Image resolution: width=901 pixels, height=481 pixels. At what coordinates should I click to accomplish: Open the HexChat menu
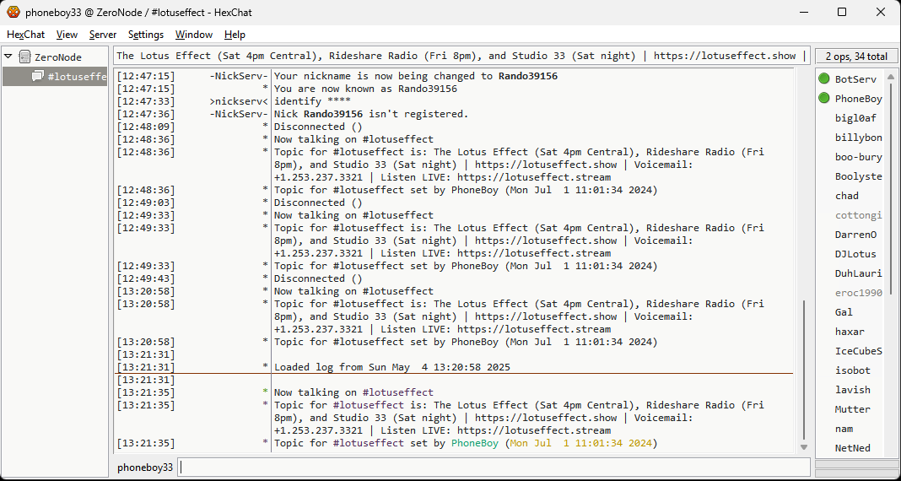pos(26,35)
